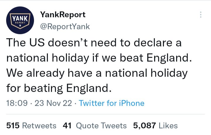The image size is (211, 135).
Task: Click the line "We already have a national holiday"
Action: coord(96,73)
